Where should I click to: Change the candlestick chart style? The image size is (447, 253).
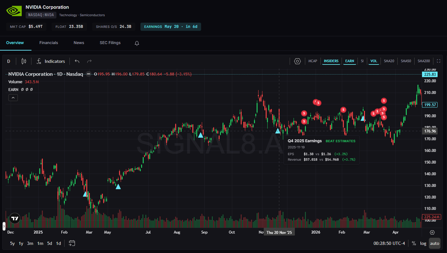24,61
